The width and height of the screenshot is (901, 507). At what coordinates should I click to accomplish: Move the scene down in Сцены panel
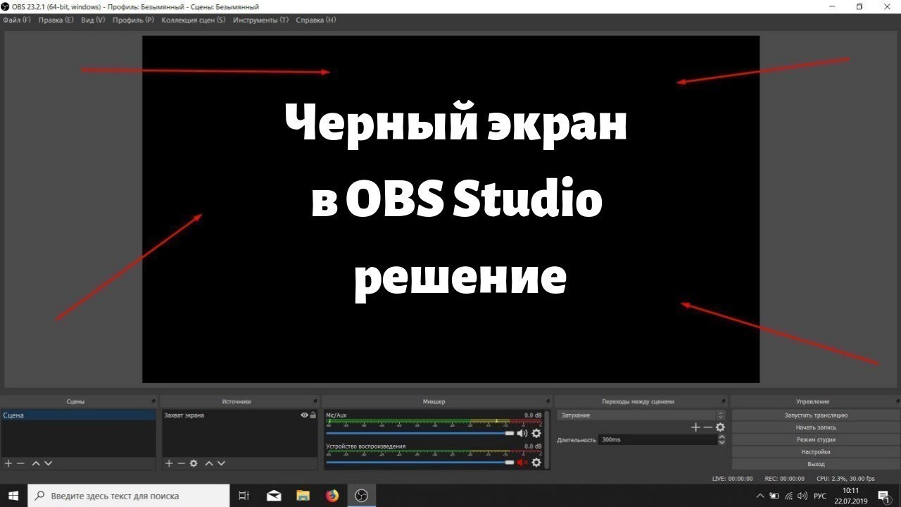point(48,463)
